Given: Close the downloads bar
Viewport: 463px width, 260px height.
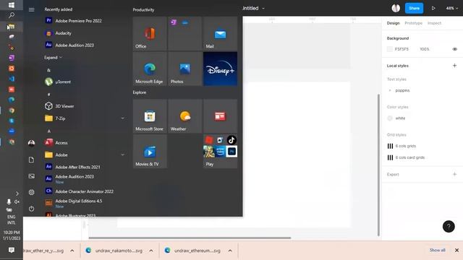Looking at the screenshot, I should (456, 251).
